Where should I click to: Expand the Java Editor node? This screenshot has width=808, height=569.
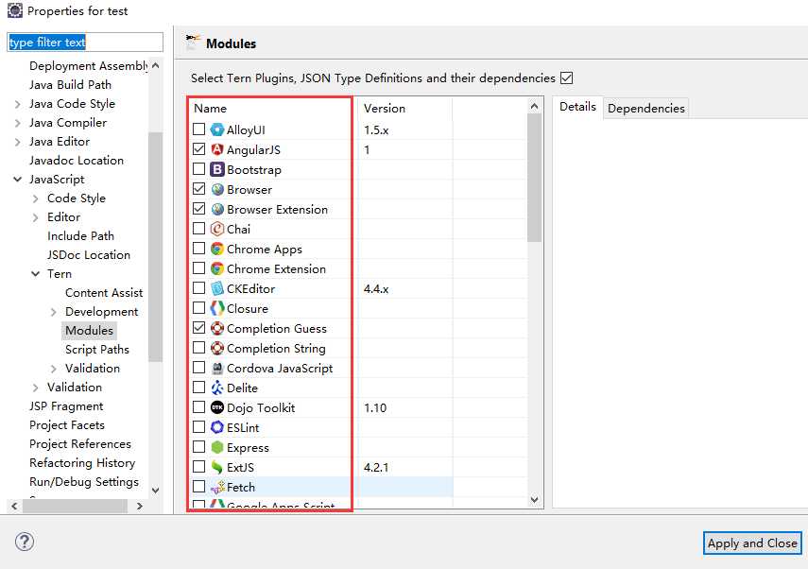[18, 142]
